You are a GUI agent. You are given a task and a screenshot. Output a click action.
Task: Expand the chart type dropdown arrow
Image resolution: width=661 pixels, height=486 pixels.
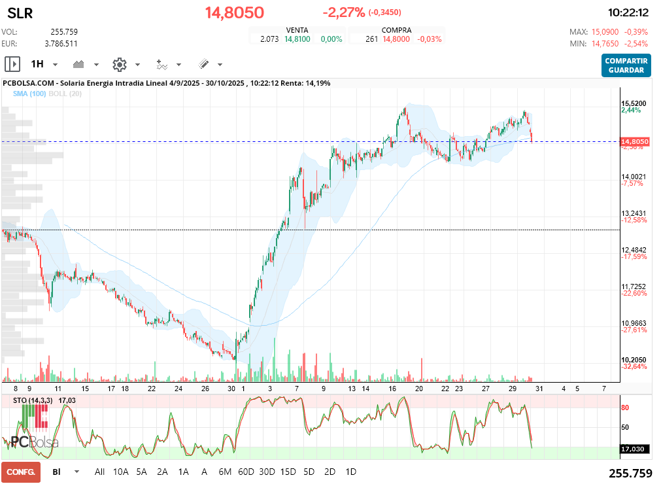[96, 65]
